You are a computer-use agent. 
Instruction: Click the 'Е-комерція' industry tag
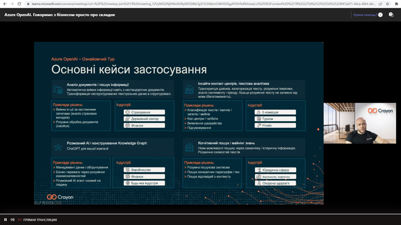click(275, 113)
